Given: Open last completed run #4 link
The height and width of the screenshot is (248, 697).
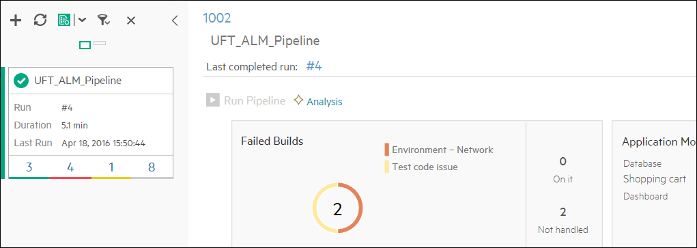Looking at the screenshot, I should tap(314, 66).
